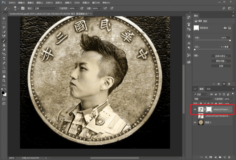
Task: Toggle airbrush mode in options bar
Action: [x=105, y=8]
